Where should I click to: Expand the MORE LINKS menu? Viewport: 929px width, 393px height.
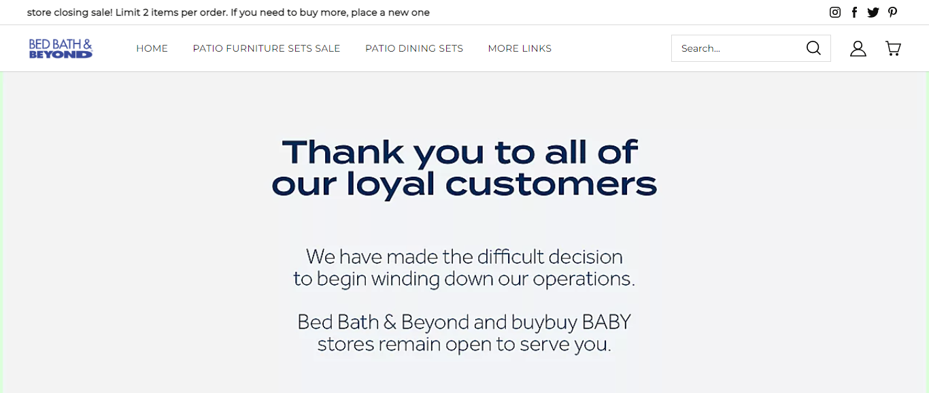520,48
